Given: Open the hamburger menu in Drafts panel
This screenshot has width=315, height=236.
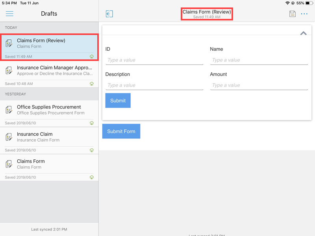Looking at the screenshot, I should tap(9, 14).
